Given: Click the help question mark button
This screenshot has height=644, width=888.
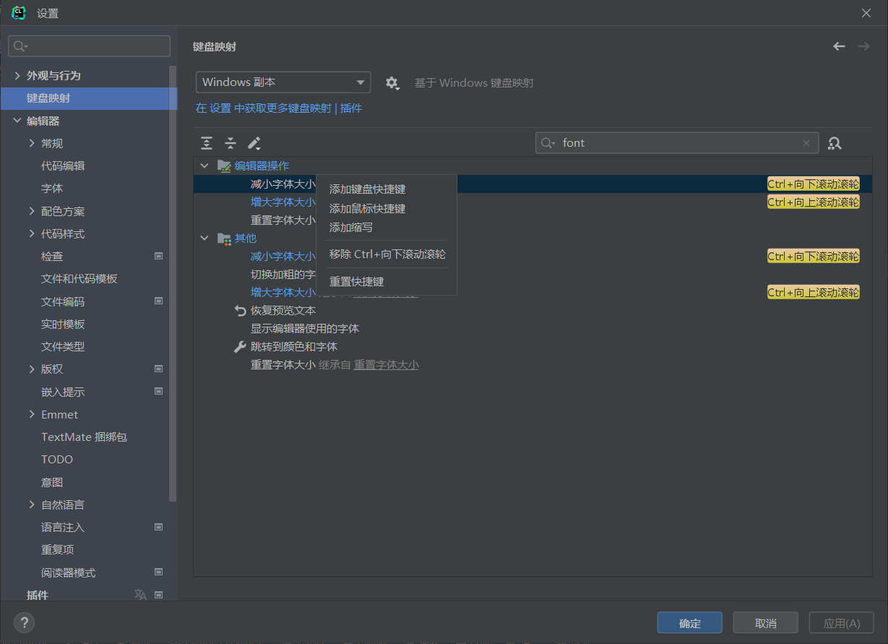Looking at the screenshot, I should (24, 622).
